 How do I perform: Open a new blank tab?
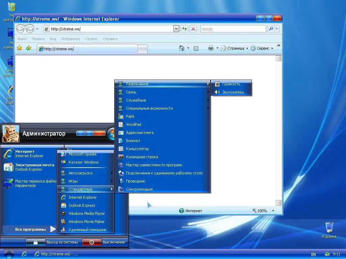(143, 49)
